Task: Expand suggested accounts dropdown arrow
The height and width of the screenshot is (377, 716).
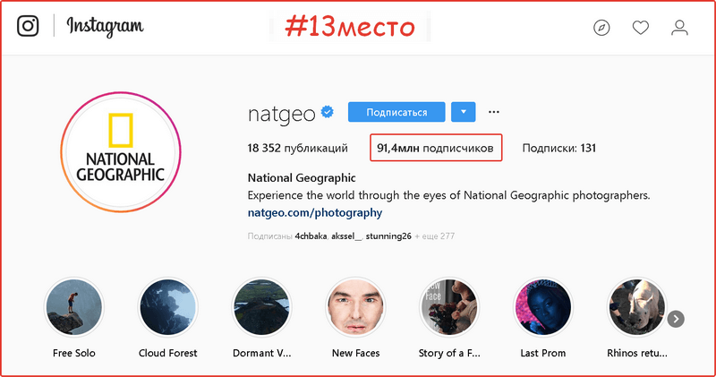Action: (x=463, y=112)
